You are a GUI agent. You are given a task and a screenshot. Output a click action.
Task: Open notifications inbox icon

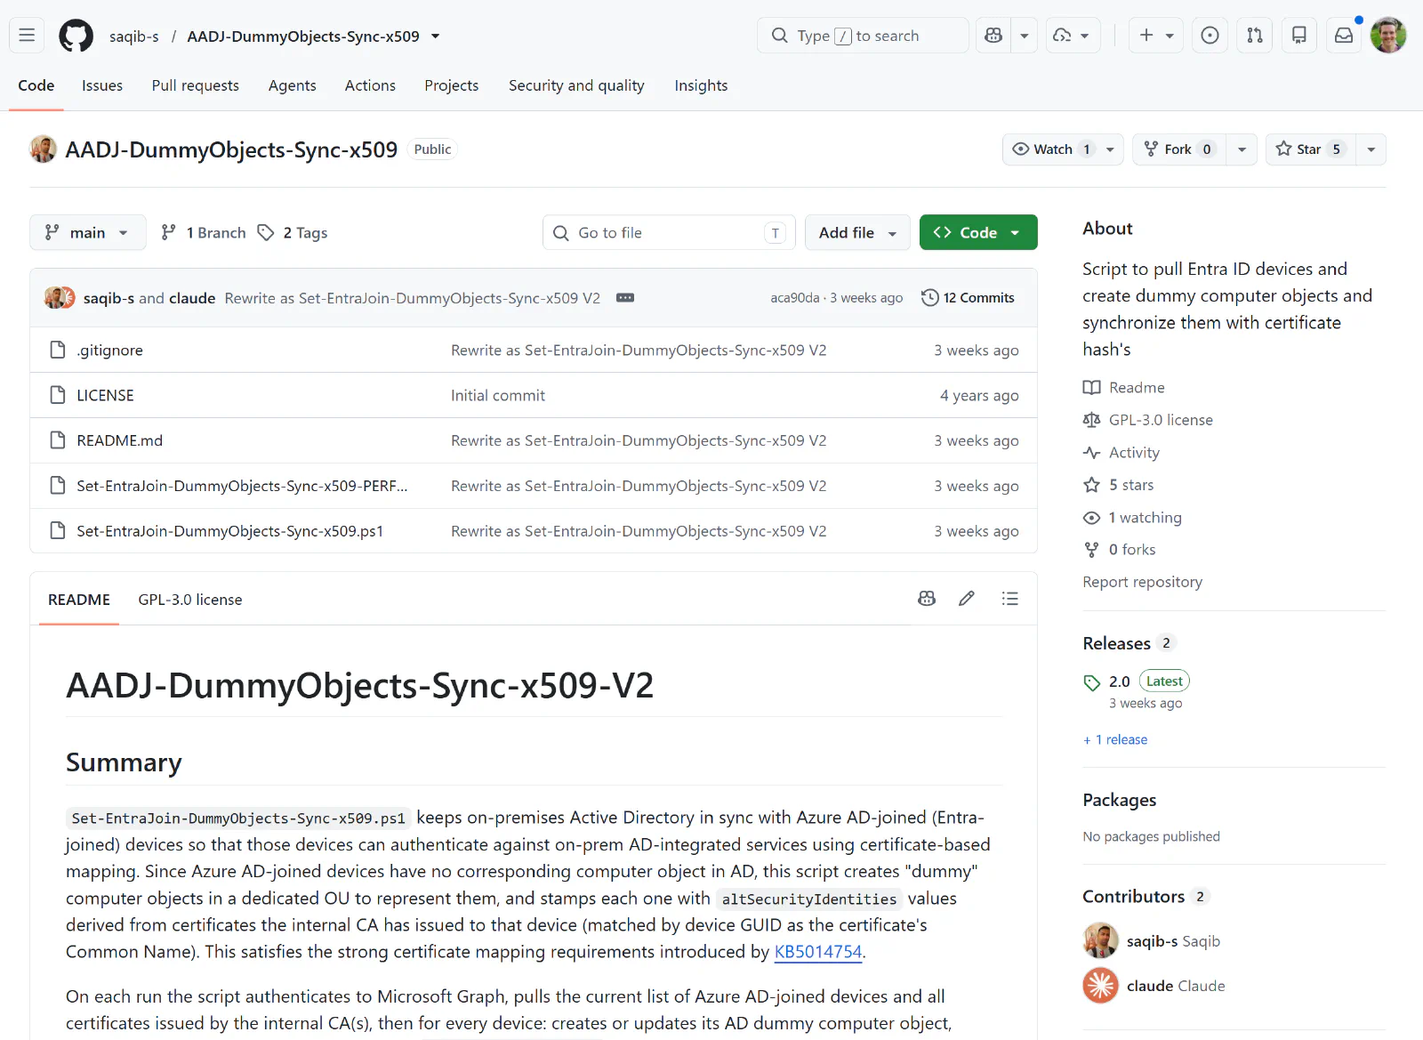1344,36
